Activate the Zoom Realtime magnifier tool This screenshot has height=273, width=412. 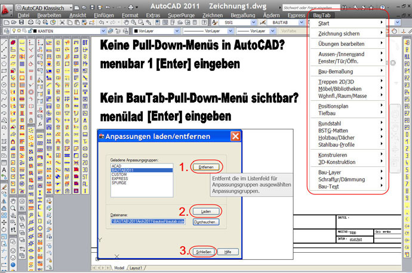[134, 23]
